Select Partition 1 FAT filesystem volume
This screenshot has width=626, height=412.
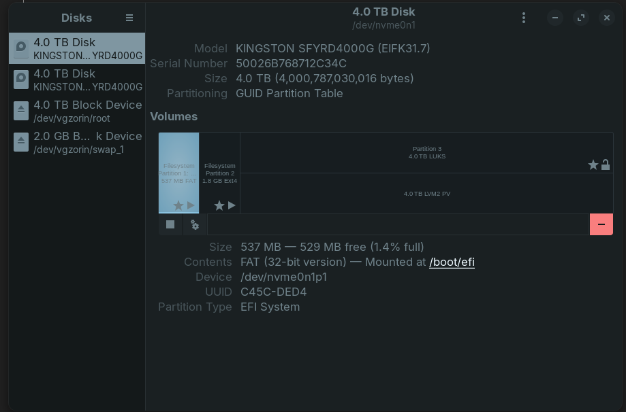(178, 170)
